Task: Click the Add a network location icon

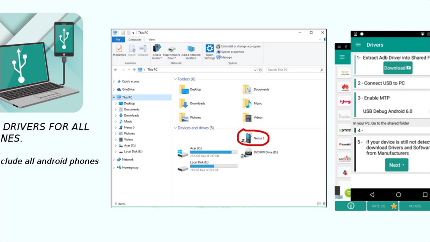Action: tap(191, 49)
